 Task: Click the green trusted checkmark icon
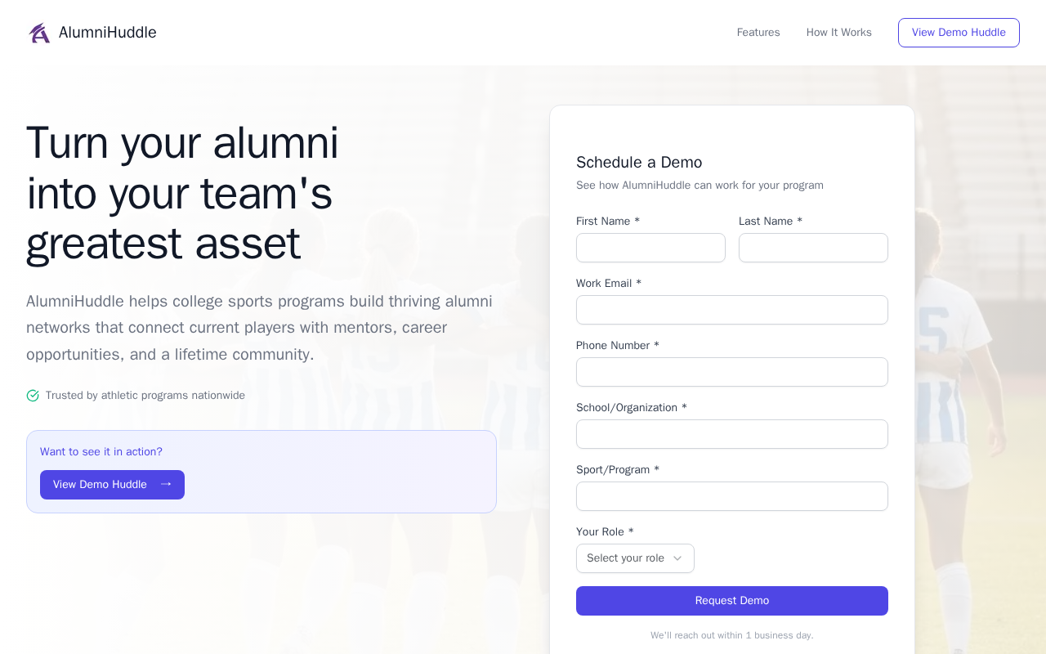click(x=33, y=396)
